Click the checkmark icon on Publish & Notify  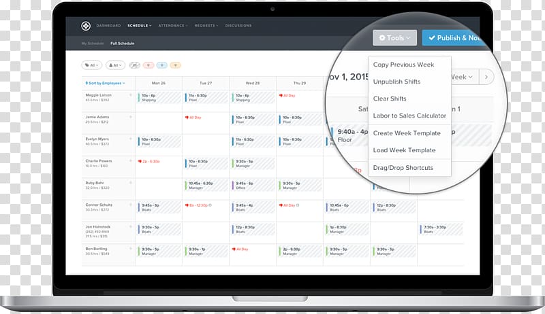click(432, 38)
